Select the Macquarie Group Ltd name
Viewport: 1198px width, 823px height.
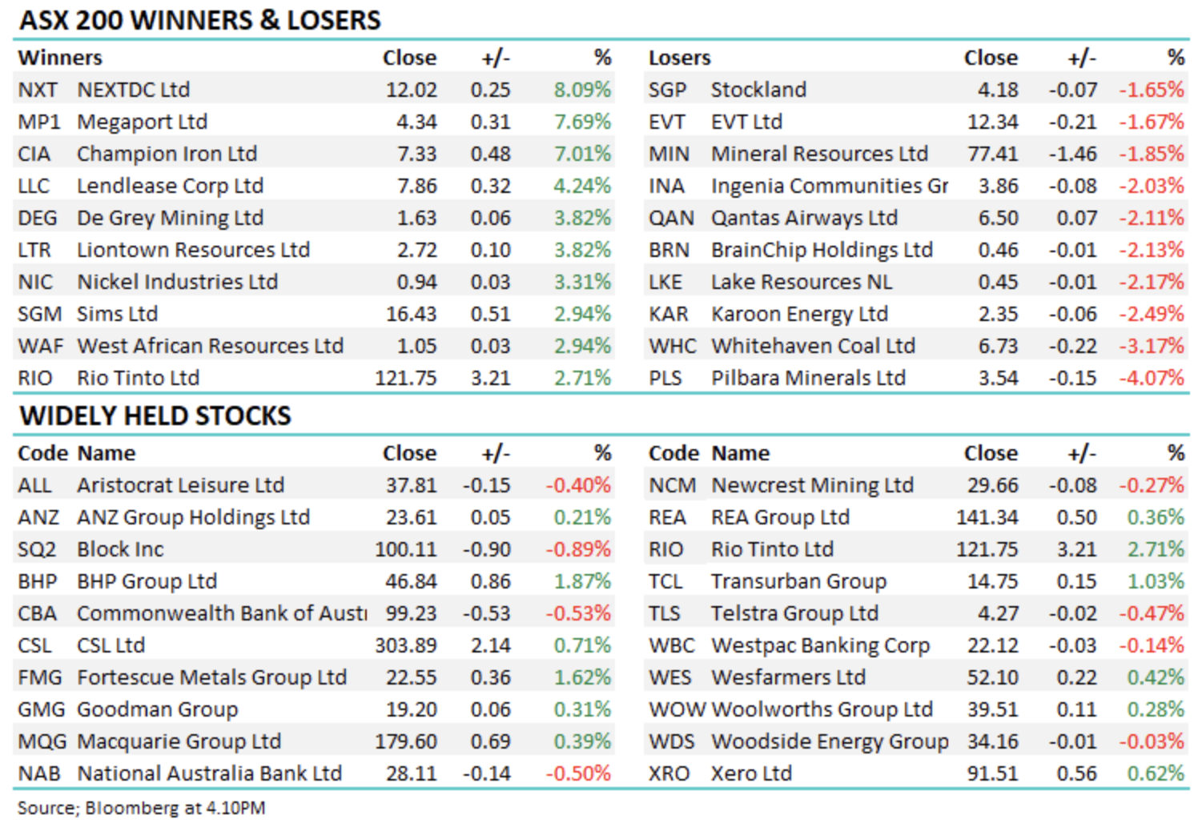coord(179,741)
